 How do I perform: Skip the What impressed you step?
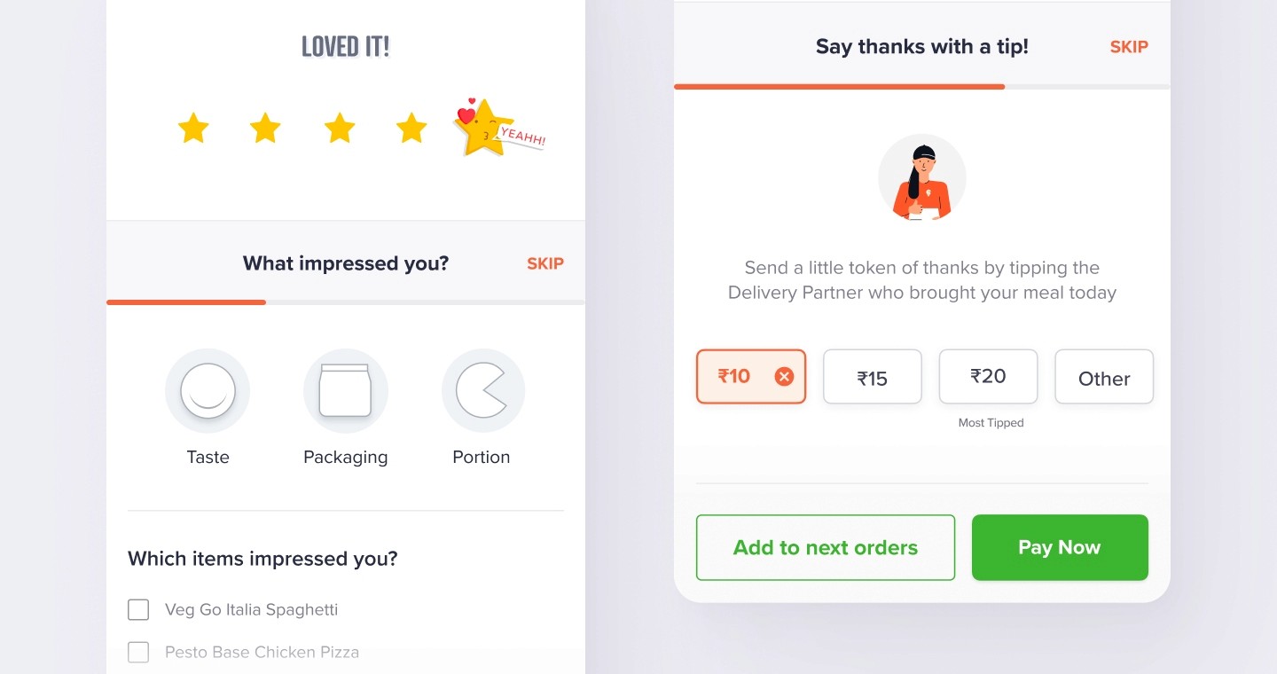(x=545, y=263)
